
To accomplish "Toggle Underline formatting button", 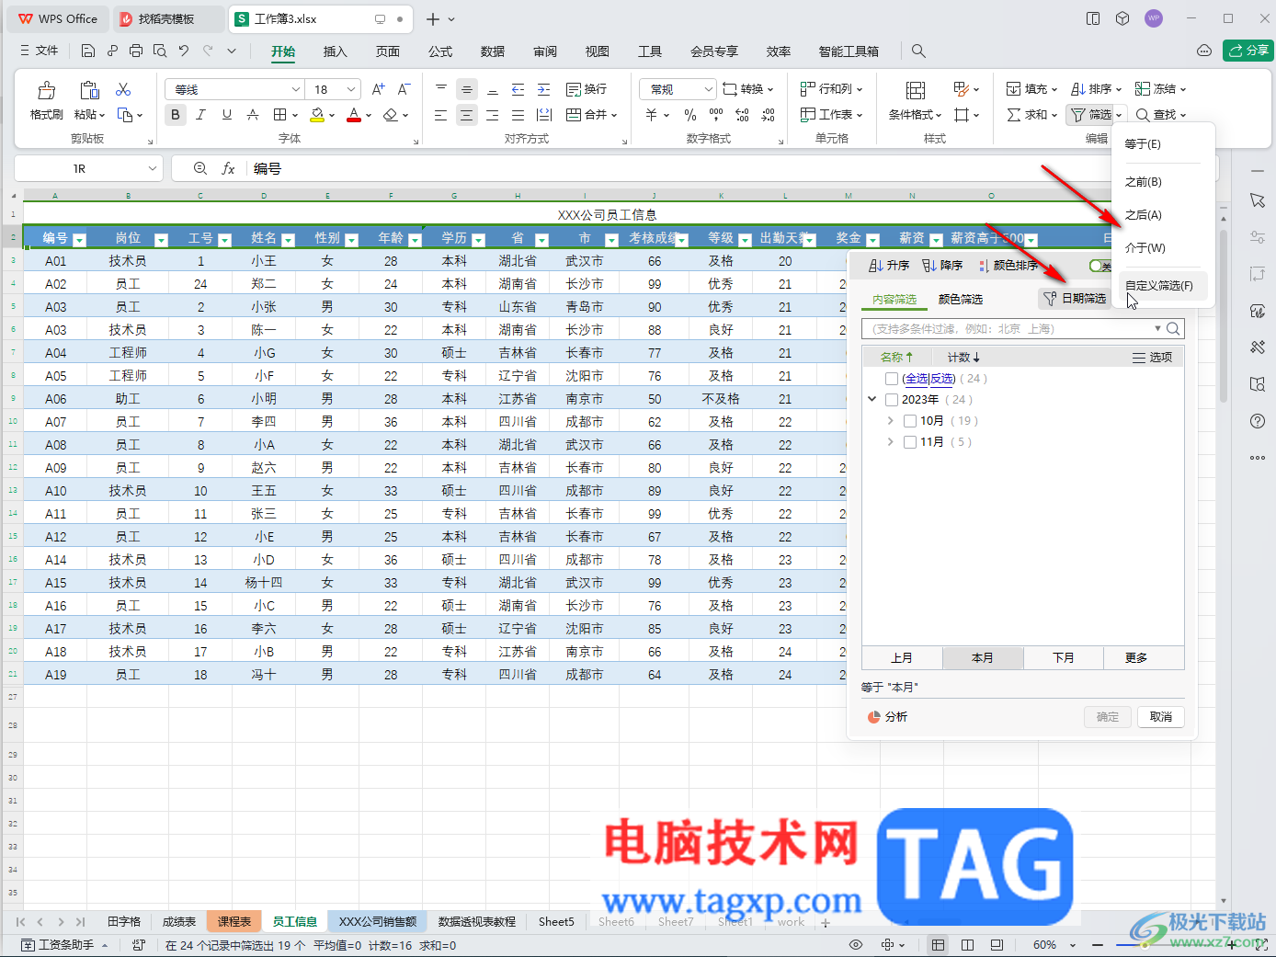I will click(226, 115).
